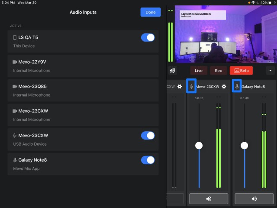Toggle off LS QA T5 audio input
277x208 pixels.
coord(148,38)
